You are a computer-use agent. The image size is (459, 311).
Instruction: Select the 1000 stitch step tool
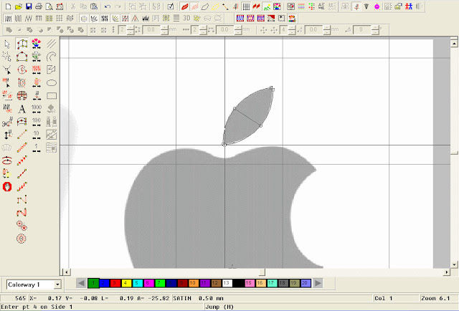37,109
